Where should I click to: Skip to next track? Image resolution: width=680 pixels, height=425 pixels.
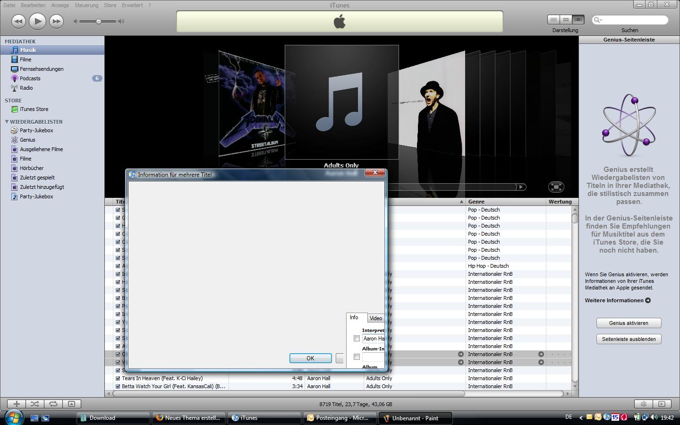point(56,21)
